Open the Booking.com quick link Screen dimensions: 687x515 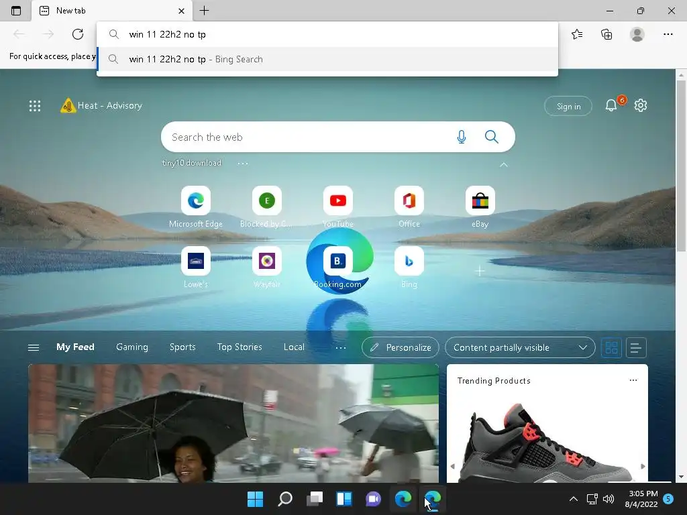coord(338,267)
